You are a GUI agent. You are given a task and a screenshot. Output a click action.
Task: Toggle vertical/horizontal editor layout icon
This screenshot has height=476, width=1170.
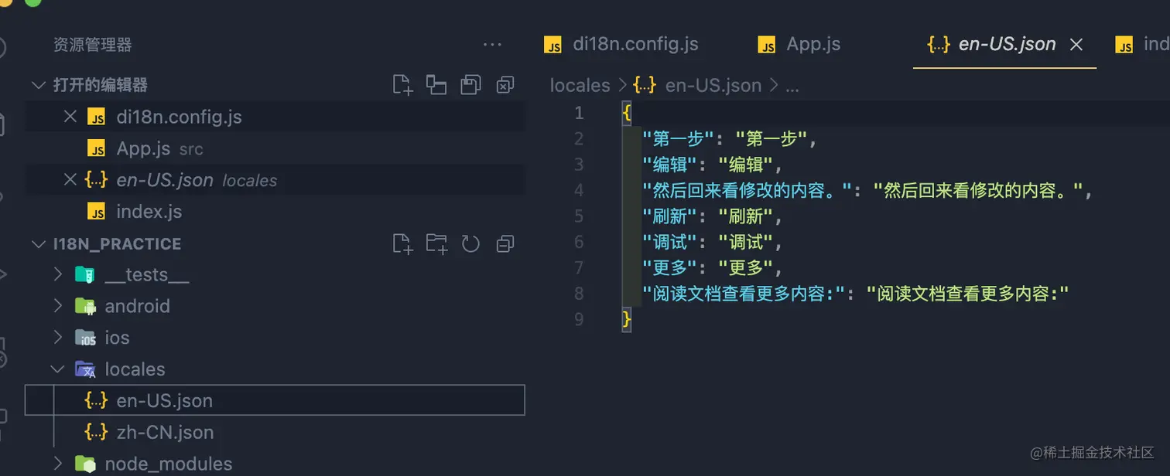pyautogui.click(x=436, y=85)
